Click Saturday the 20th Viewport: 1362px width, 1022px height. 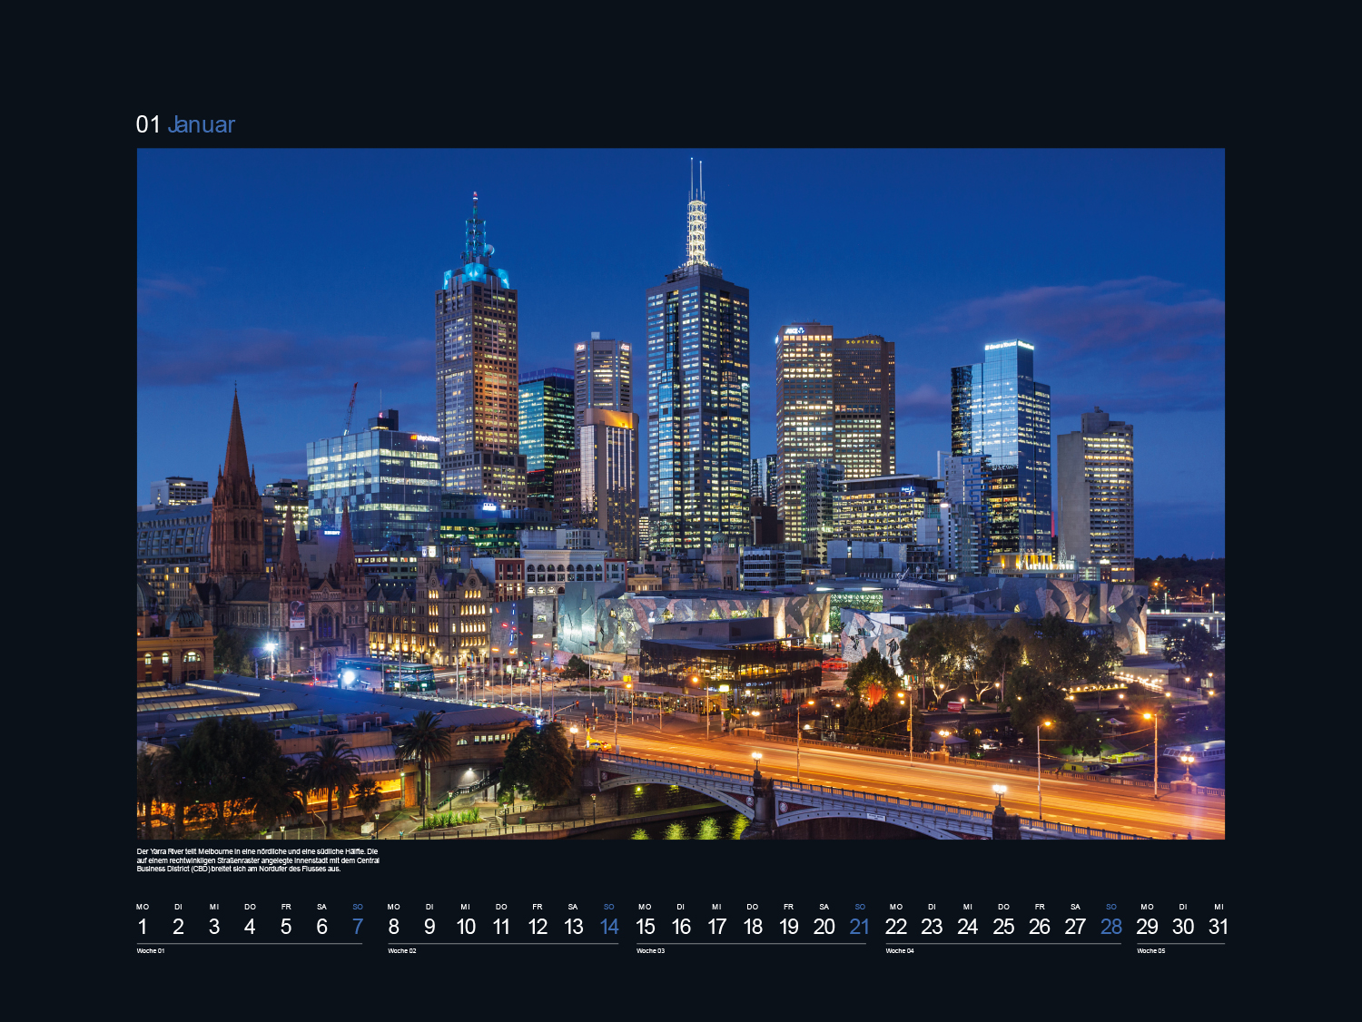coord(824,927)
